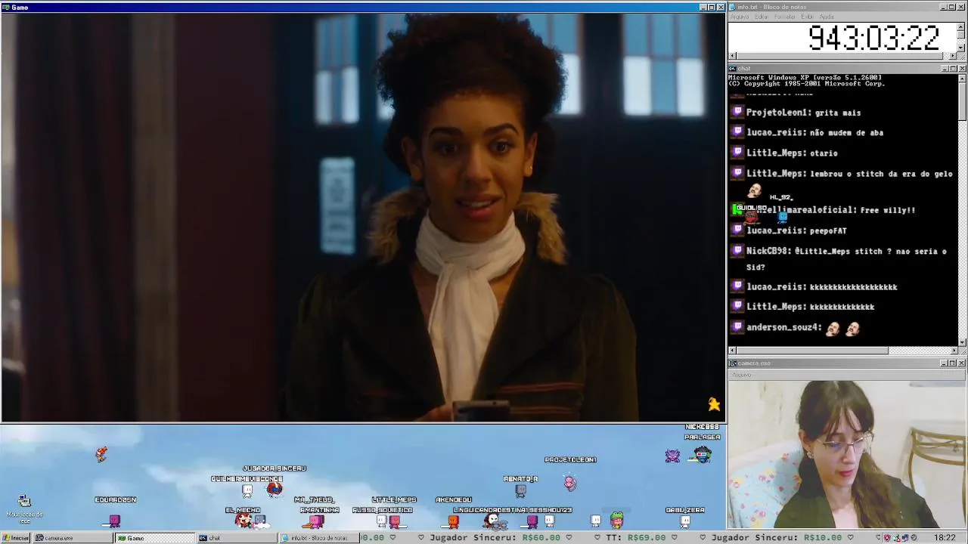Click the chat horizontal scrollbar thumb
Screen dimensions: 968x544
click(812, 351)
